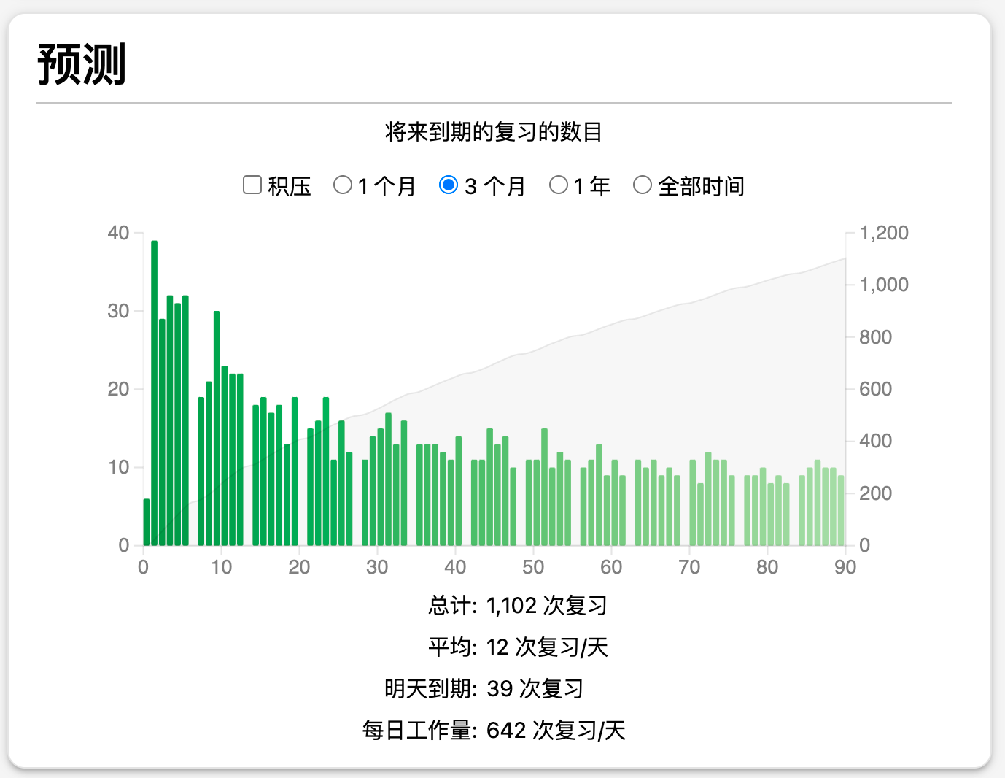Click the 40 label on the left vertical axis
Screen dimensions: 1005x778
coord(118,233)
